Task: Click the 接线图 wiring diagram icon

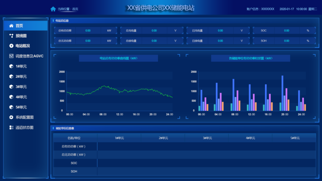Action: (11, 36)
